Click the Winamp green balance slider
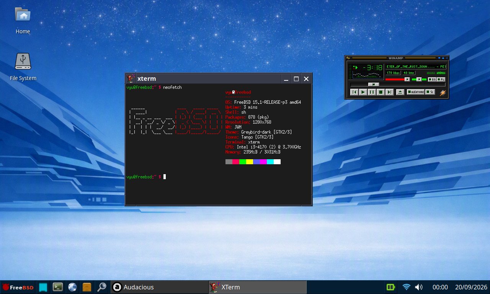 click(419, 79)
